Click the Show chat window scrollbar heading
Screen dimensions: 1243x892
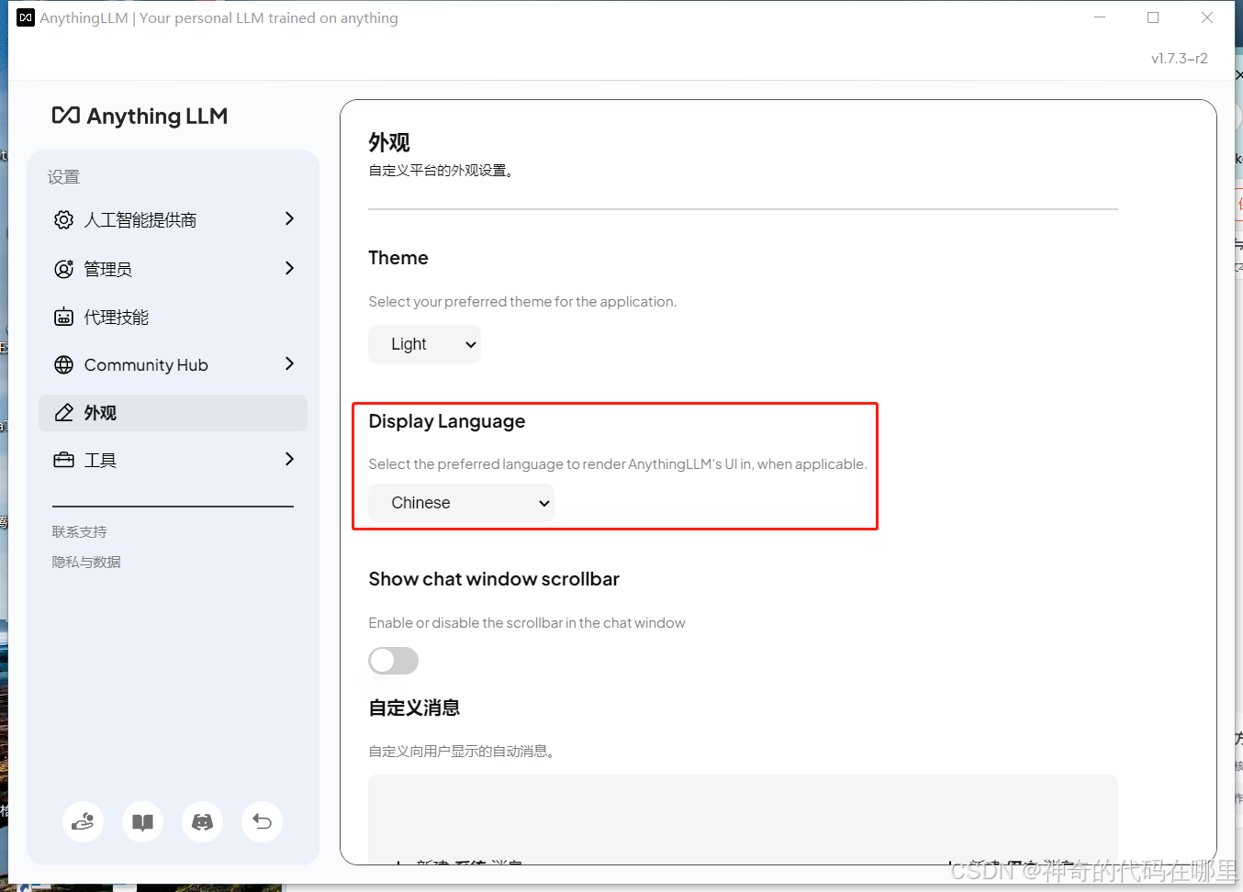tap(494, 579)
